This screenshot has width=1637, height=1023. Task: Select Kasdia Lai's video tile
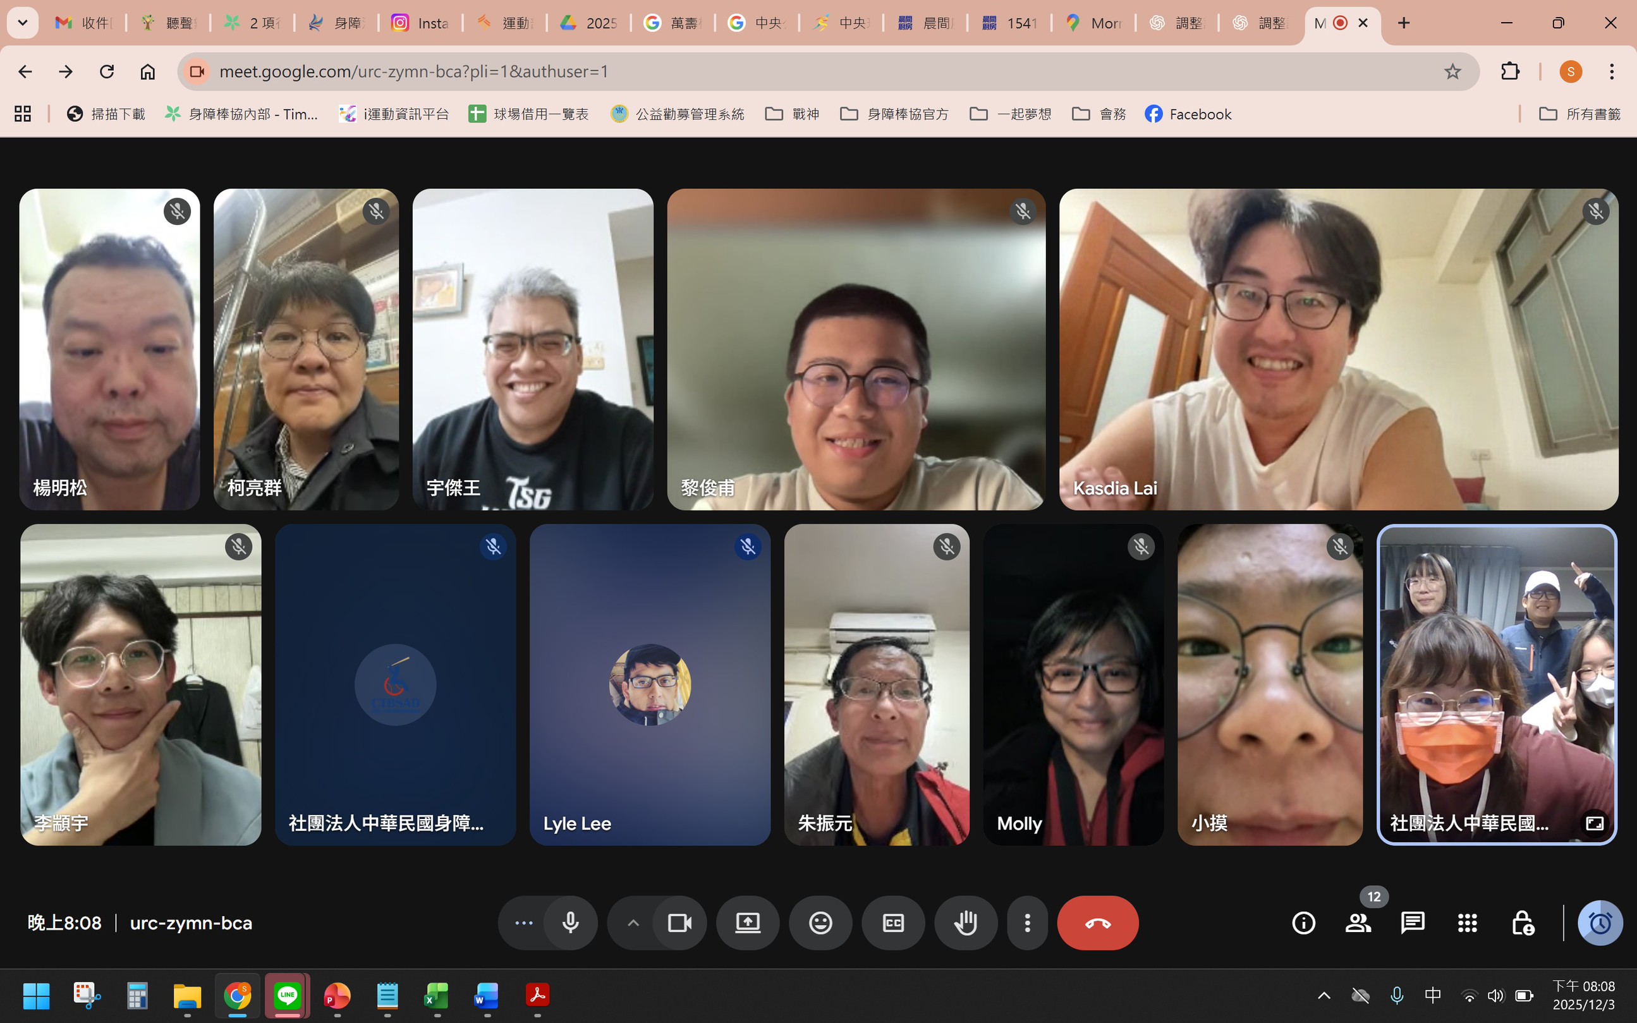pyautogui.click(x=1338, y=349)
